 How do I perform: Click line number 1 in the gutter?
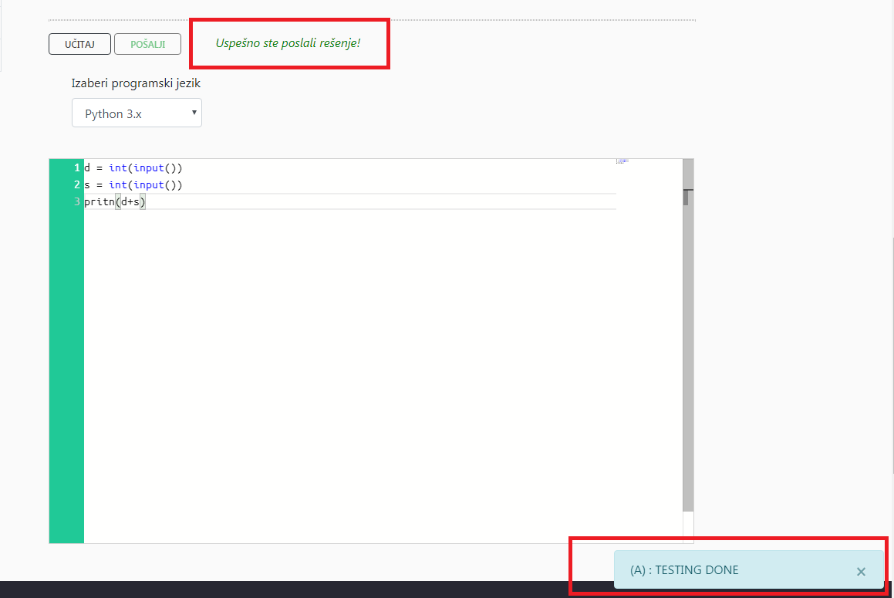coord(77,168)
